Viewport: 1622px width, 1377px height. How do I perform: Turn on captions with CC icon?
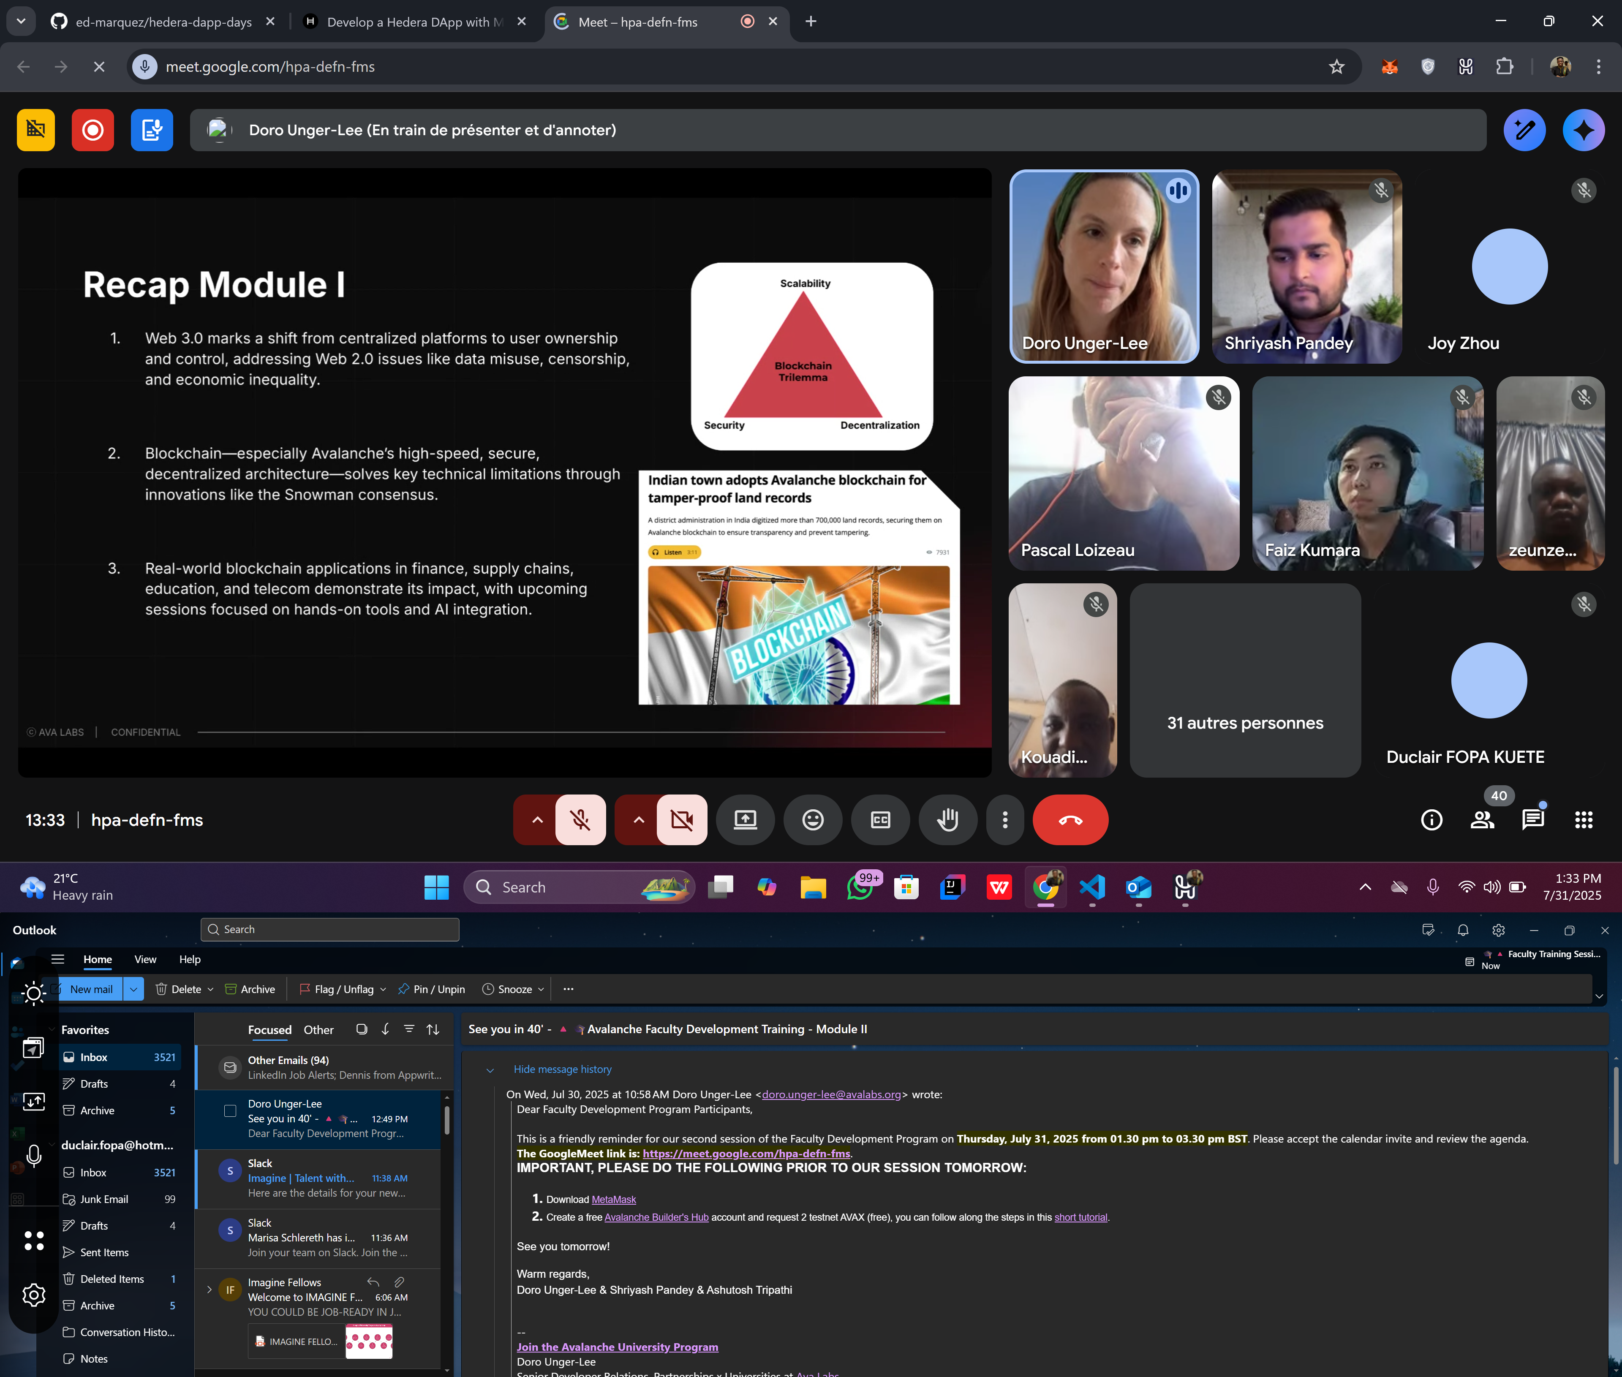click(x=880, y=819)
